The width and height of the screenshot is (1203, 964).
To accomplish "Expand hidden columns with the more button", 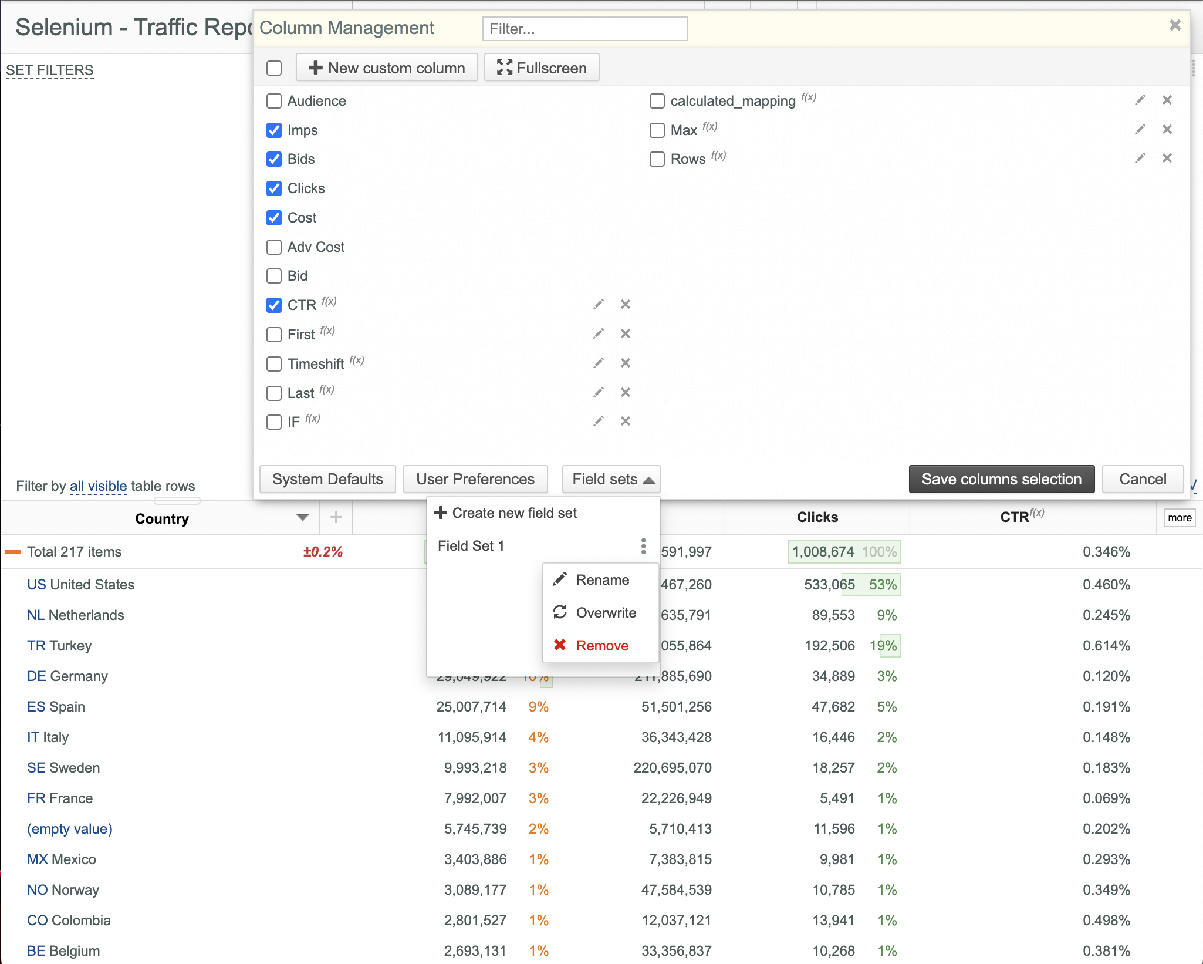I will (x=1180, y=518).
